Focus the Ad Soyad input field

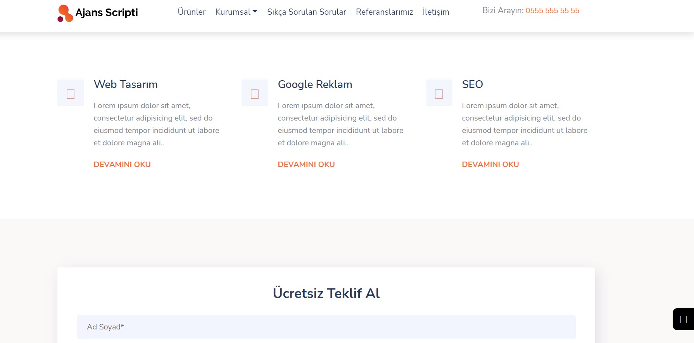click(326, 327)
